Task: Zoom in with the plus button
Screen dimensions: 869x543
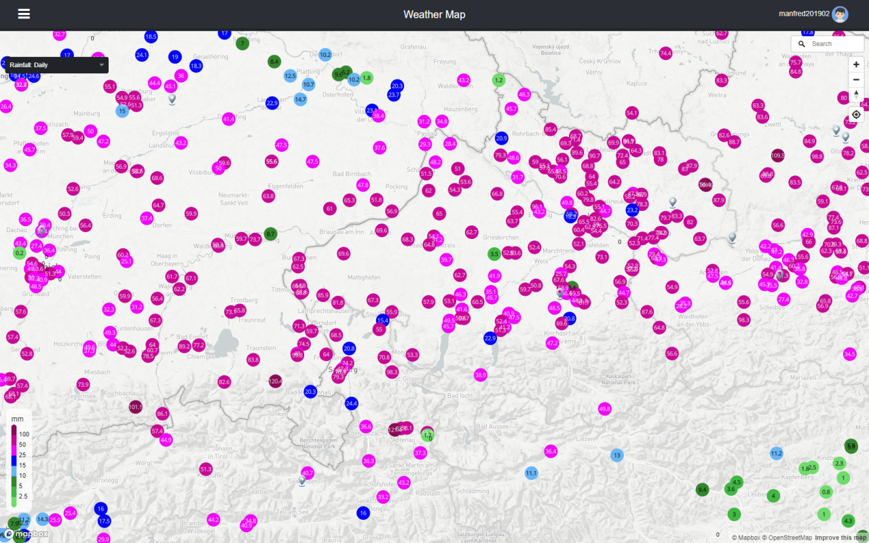Action: pyautogui.click(x=856, y=64)
